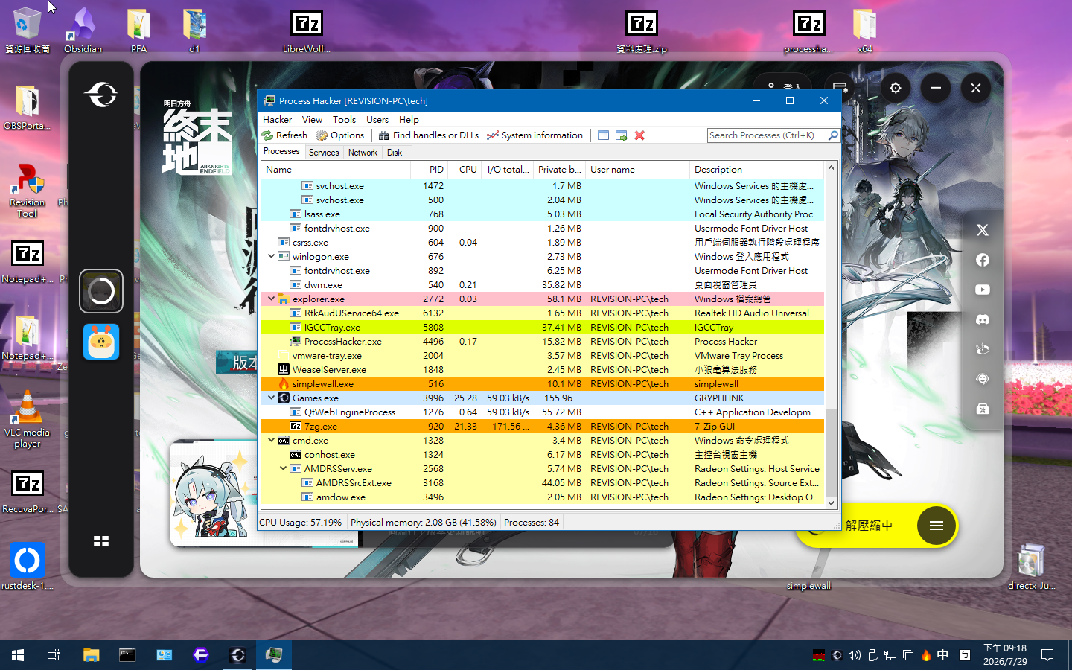Select the lsass.exe process row
The width and height of the screenshot is (1072, 670).
pyautogui.click(x=543, y=214)
